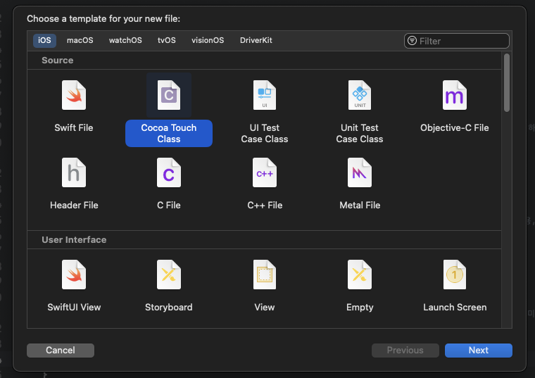Select the Swift File template icon
This screenshot has height=378, width=535.
tap(74, 95)
